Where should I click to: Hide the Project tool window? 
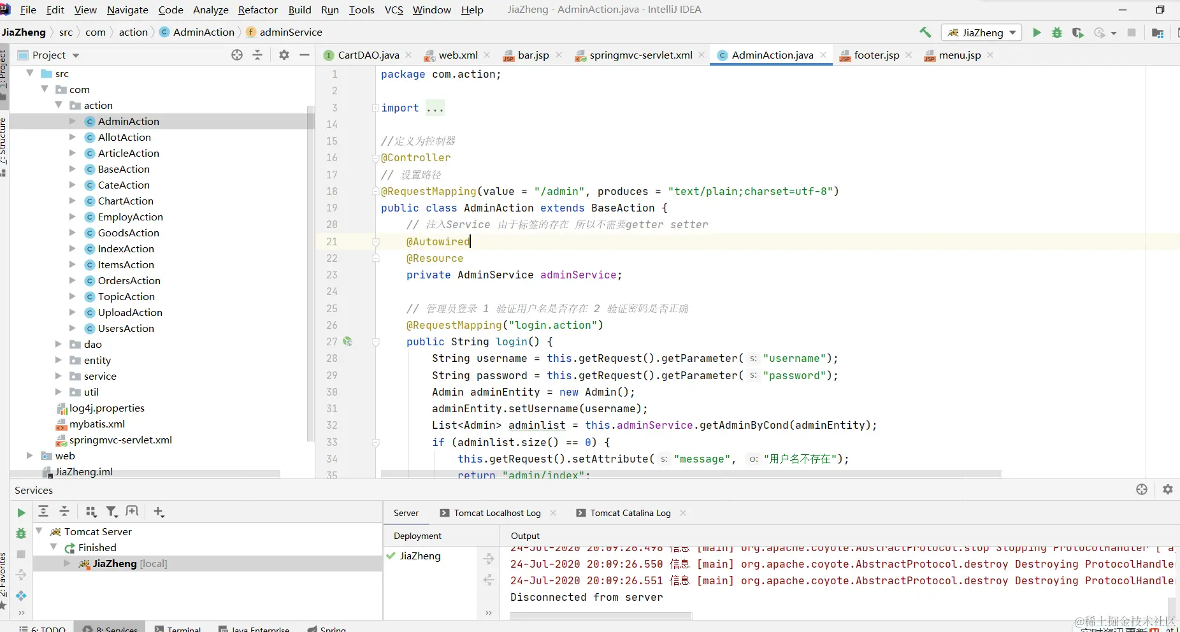click(305, 55)
